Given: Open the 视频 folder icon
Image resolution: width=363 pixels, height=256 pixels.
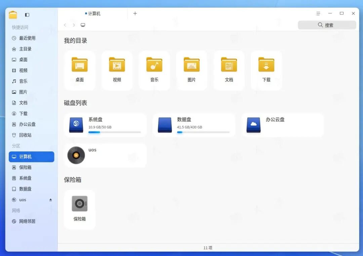Looking at the screenshot, I should click(x=117, y=65).
